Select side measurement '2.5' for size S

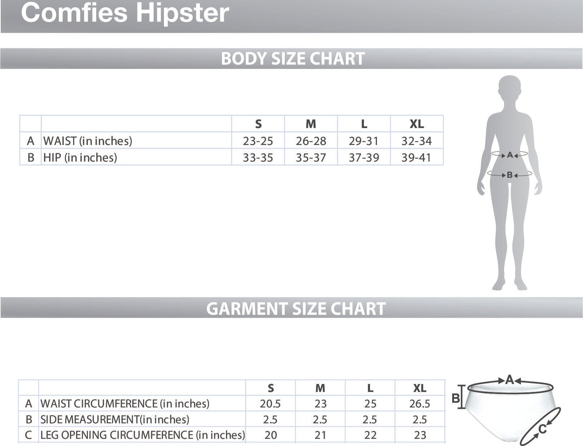(x=270, y=420)
